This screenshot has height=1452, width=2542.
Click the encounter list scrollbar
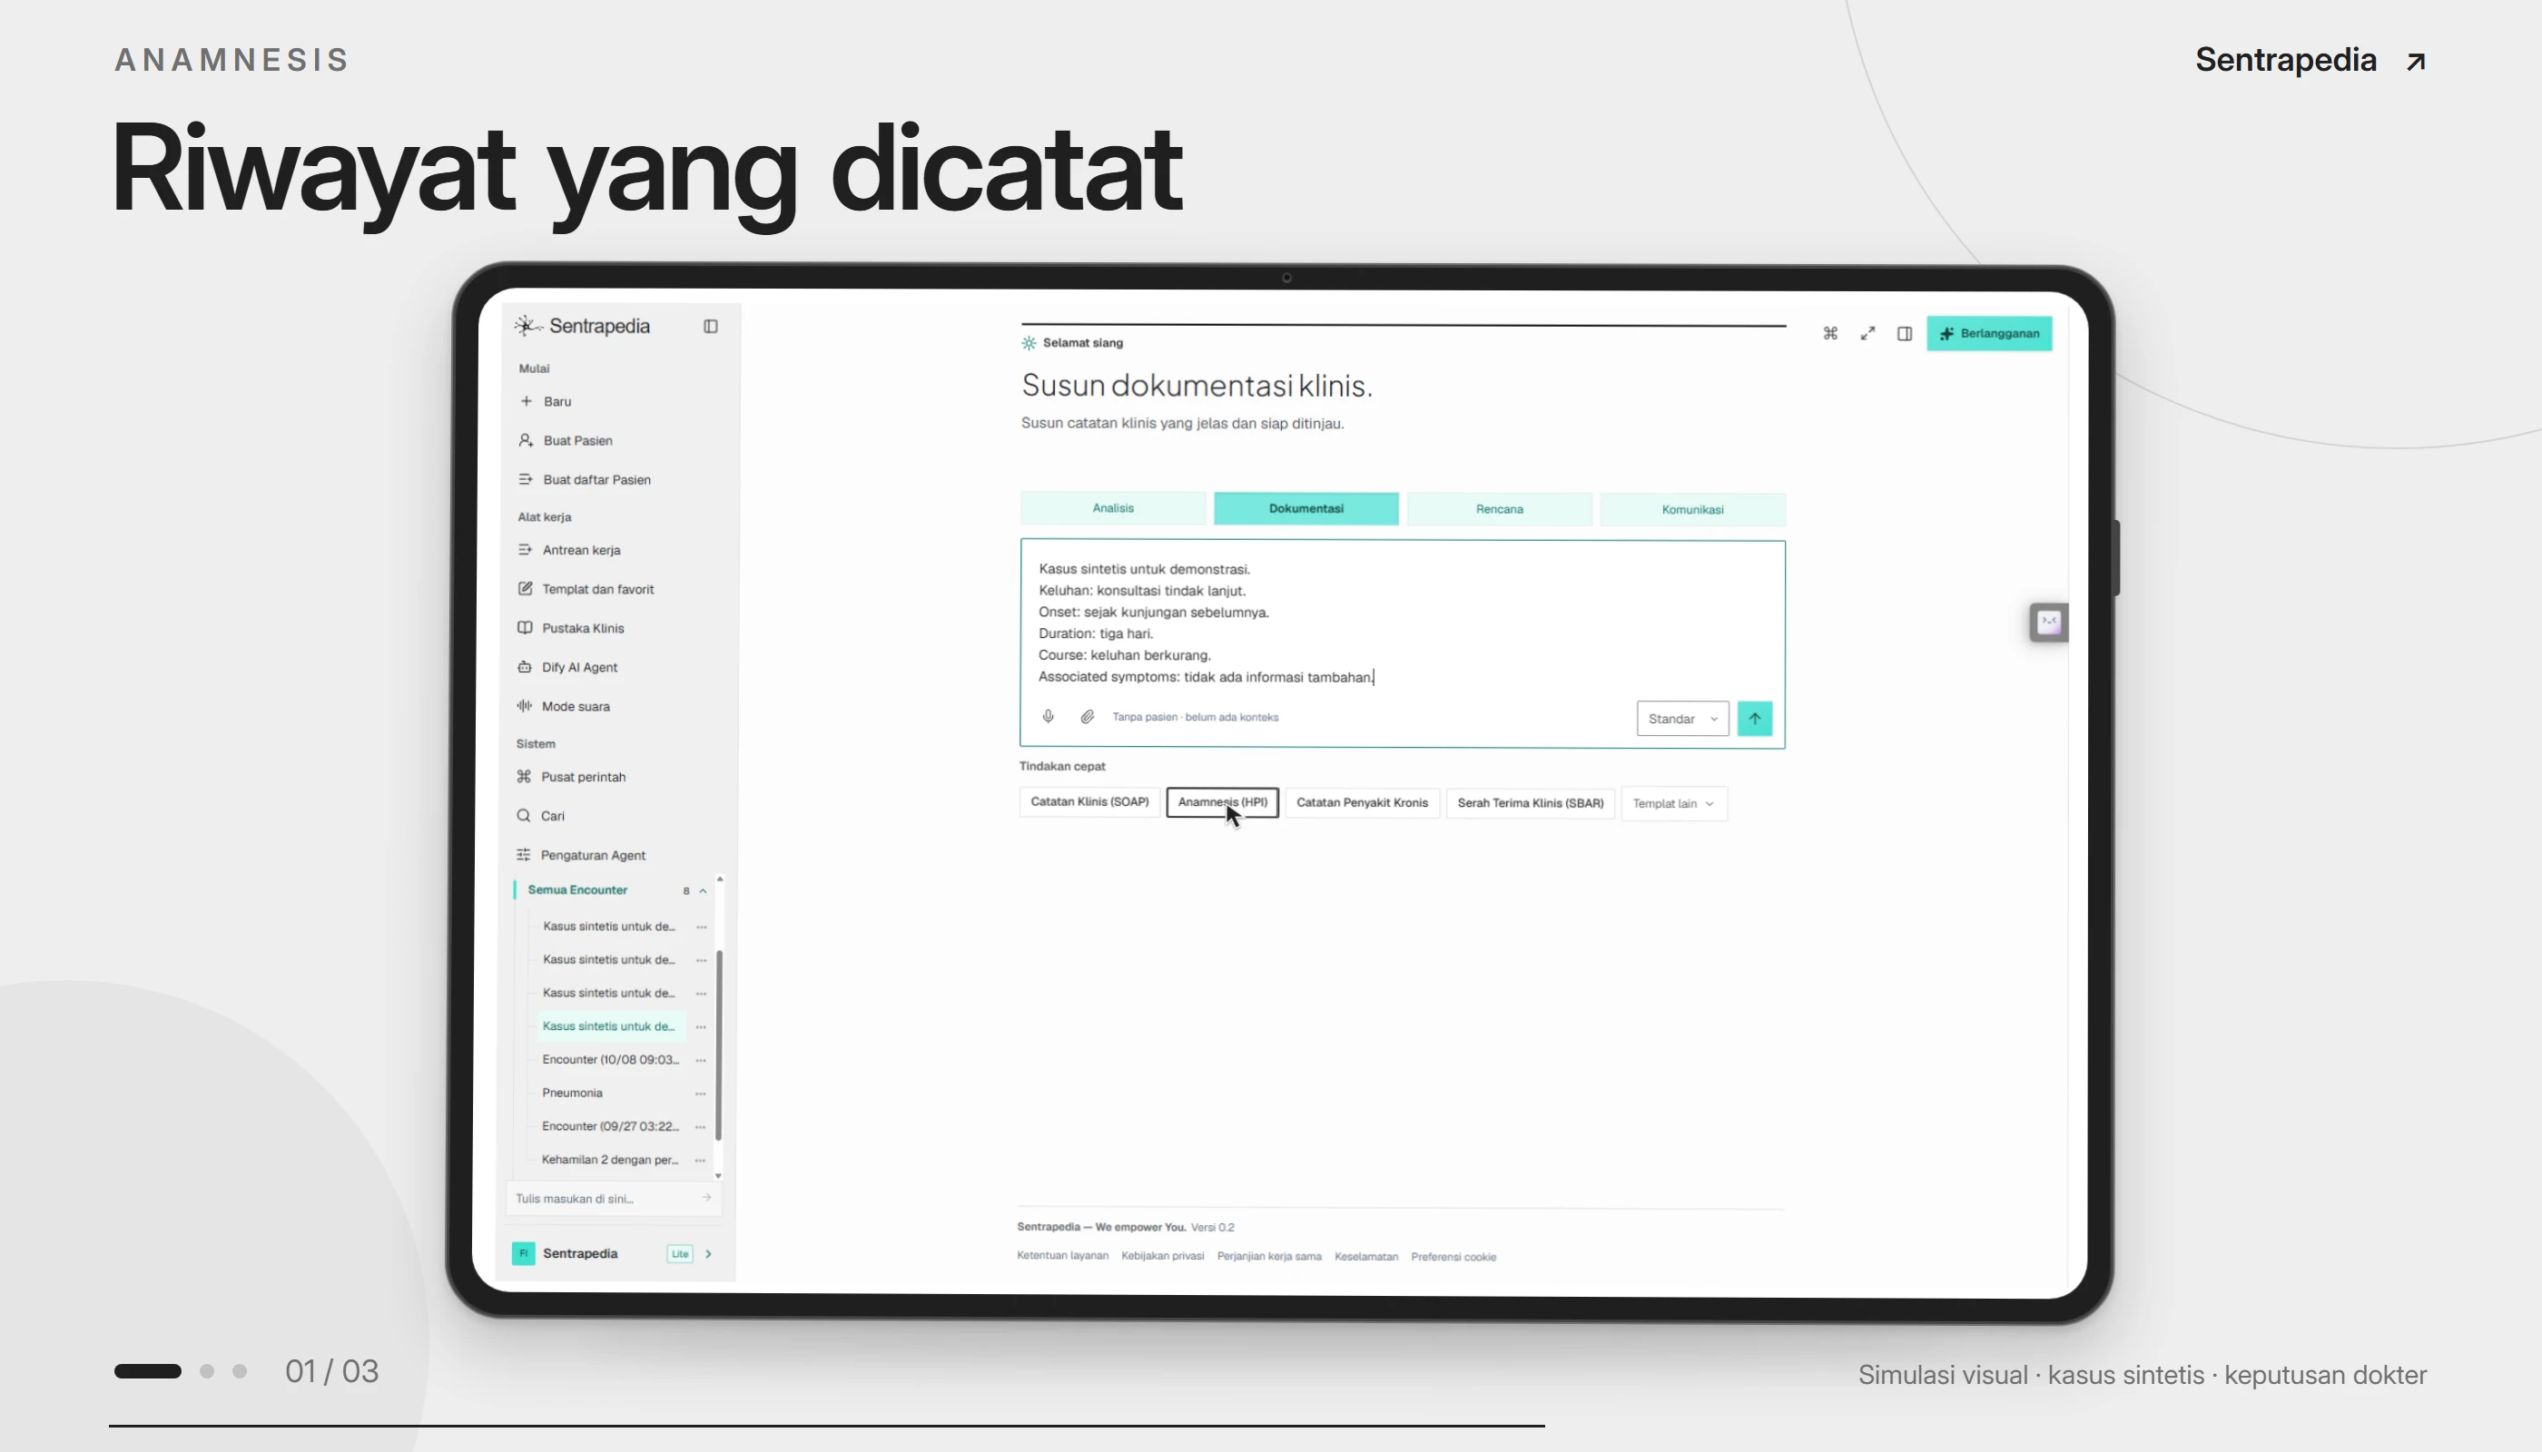tap(718, 1045)
